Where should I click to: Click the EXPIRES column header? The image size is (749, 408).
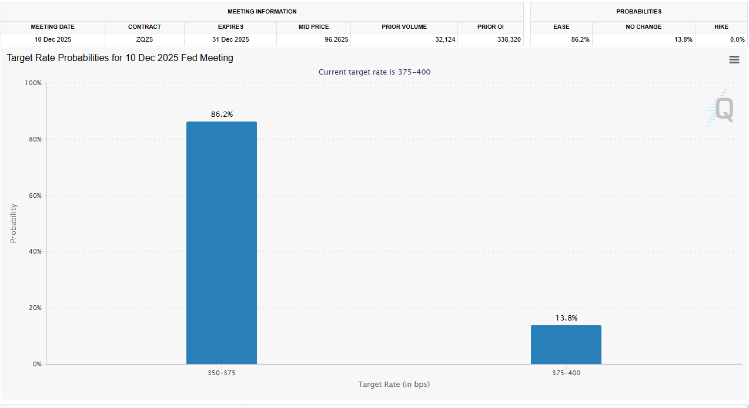(230, 26)
